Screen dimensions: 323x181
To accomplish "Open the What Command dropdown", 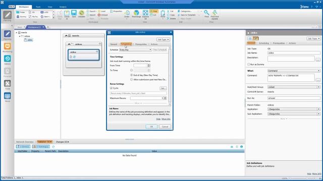I will [294, 71].
